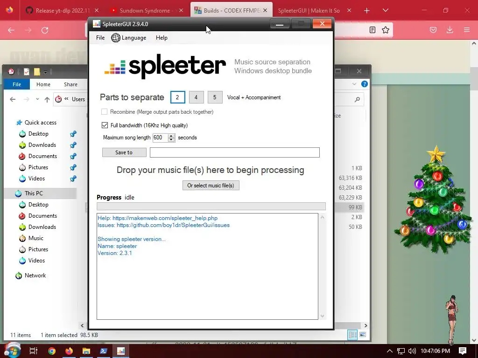Screen dimensions: 478x358
Task: Switch to the SpleeterGUI Maken It So tab
Action: (309, 10)
